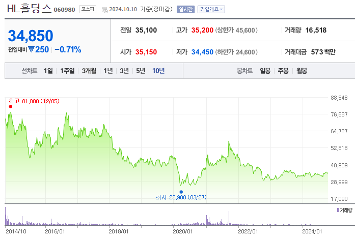Open the 기업개요 dropdown

(211, 9)
